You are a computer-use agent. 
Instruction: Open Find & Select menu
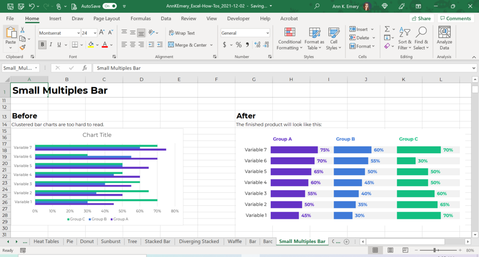tap(421, 39)
